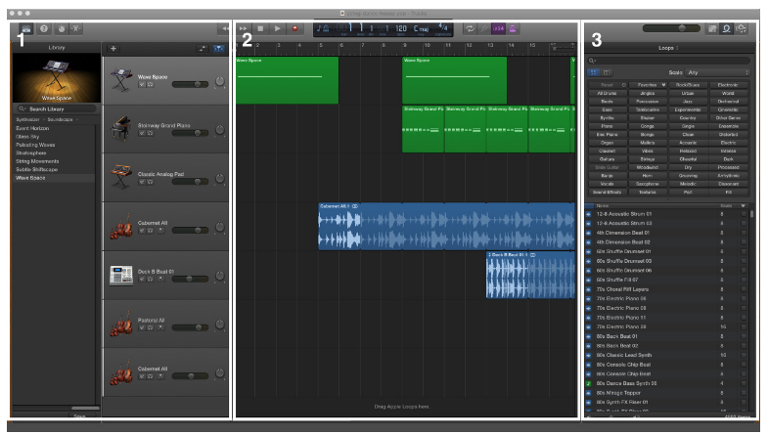Choose Pulsating Waves patch in Library
The width and height of the screenshot is (768, 434).
[x=35, y=145]
